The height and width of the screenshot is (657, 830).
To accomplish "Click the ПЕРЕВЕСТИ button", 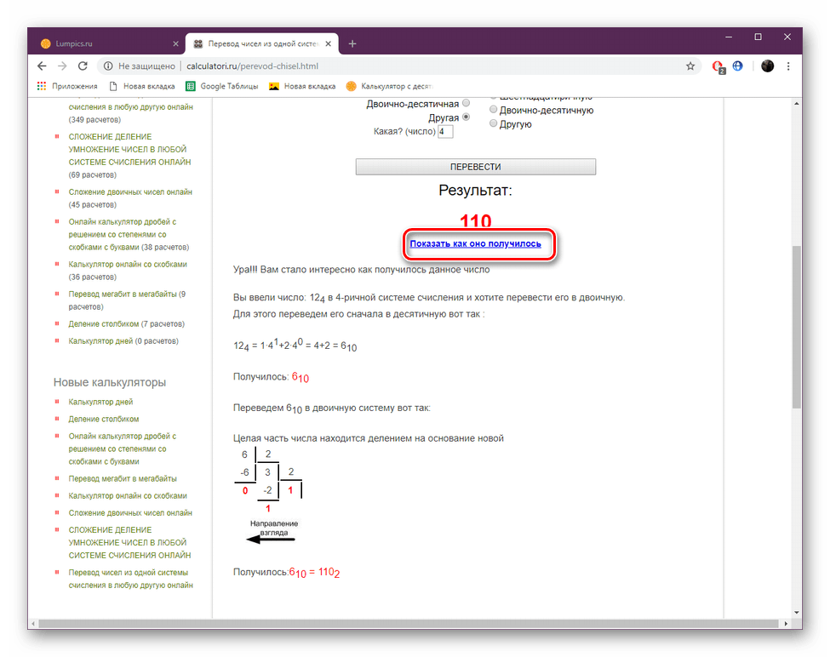I will 475,167.
